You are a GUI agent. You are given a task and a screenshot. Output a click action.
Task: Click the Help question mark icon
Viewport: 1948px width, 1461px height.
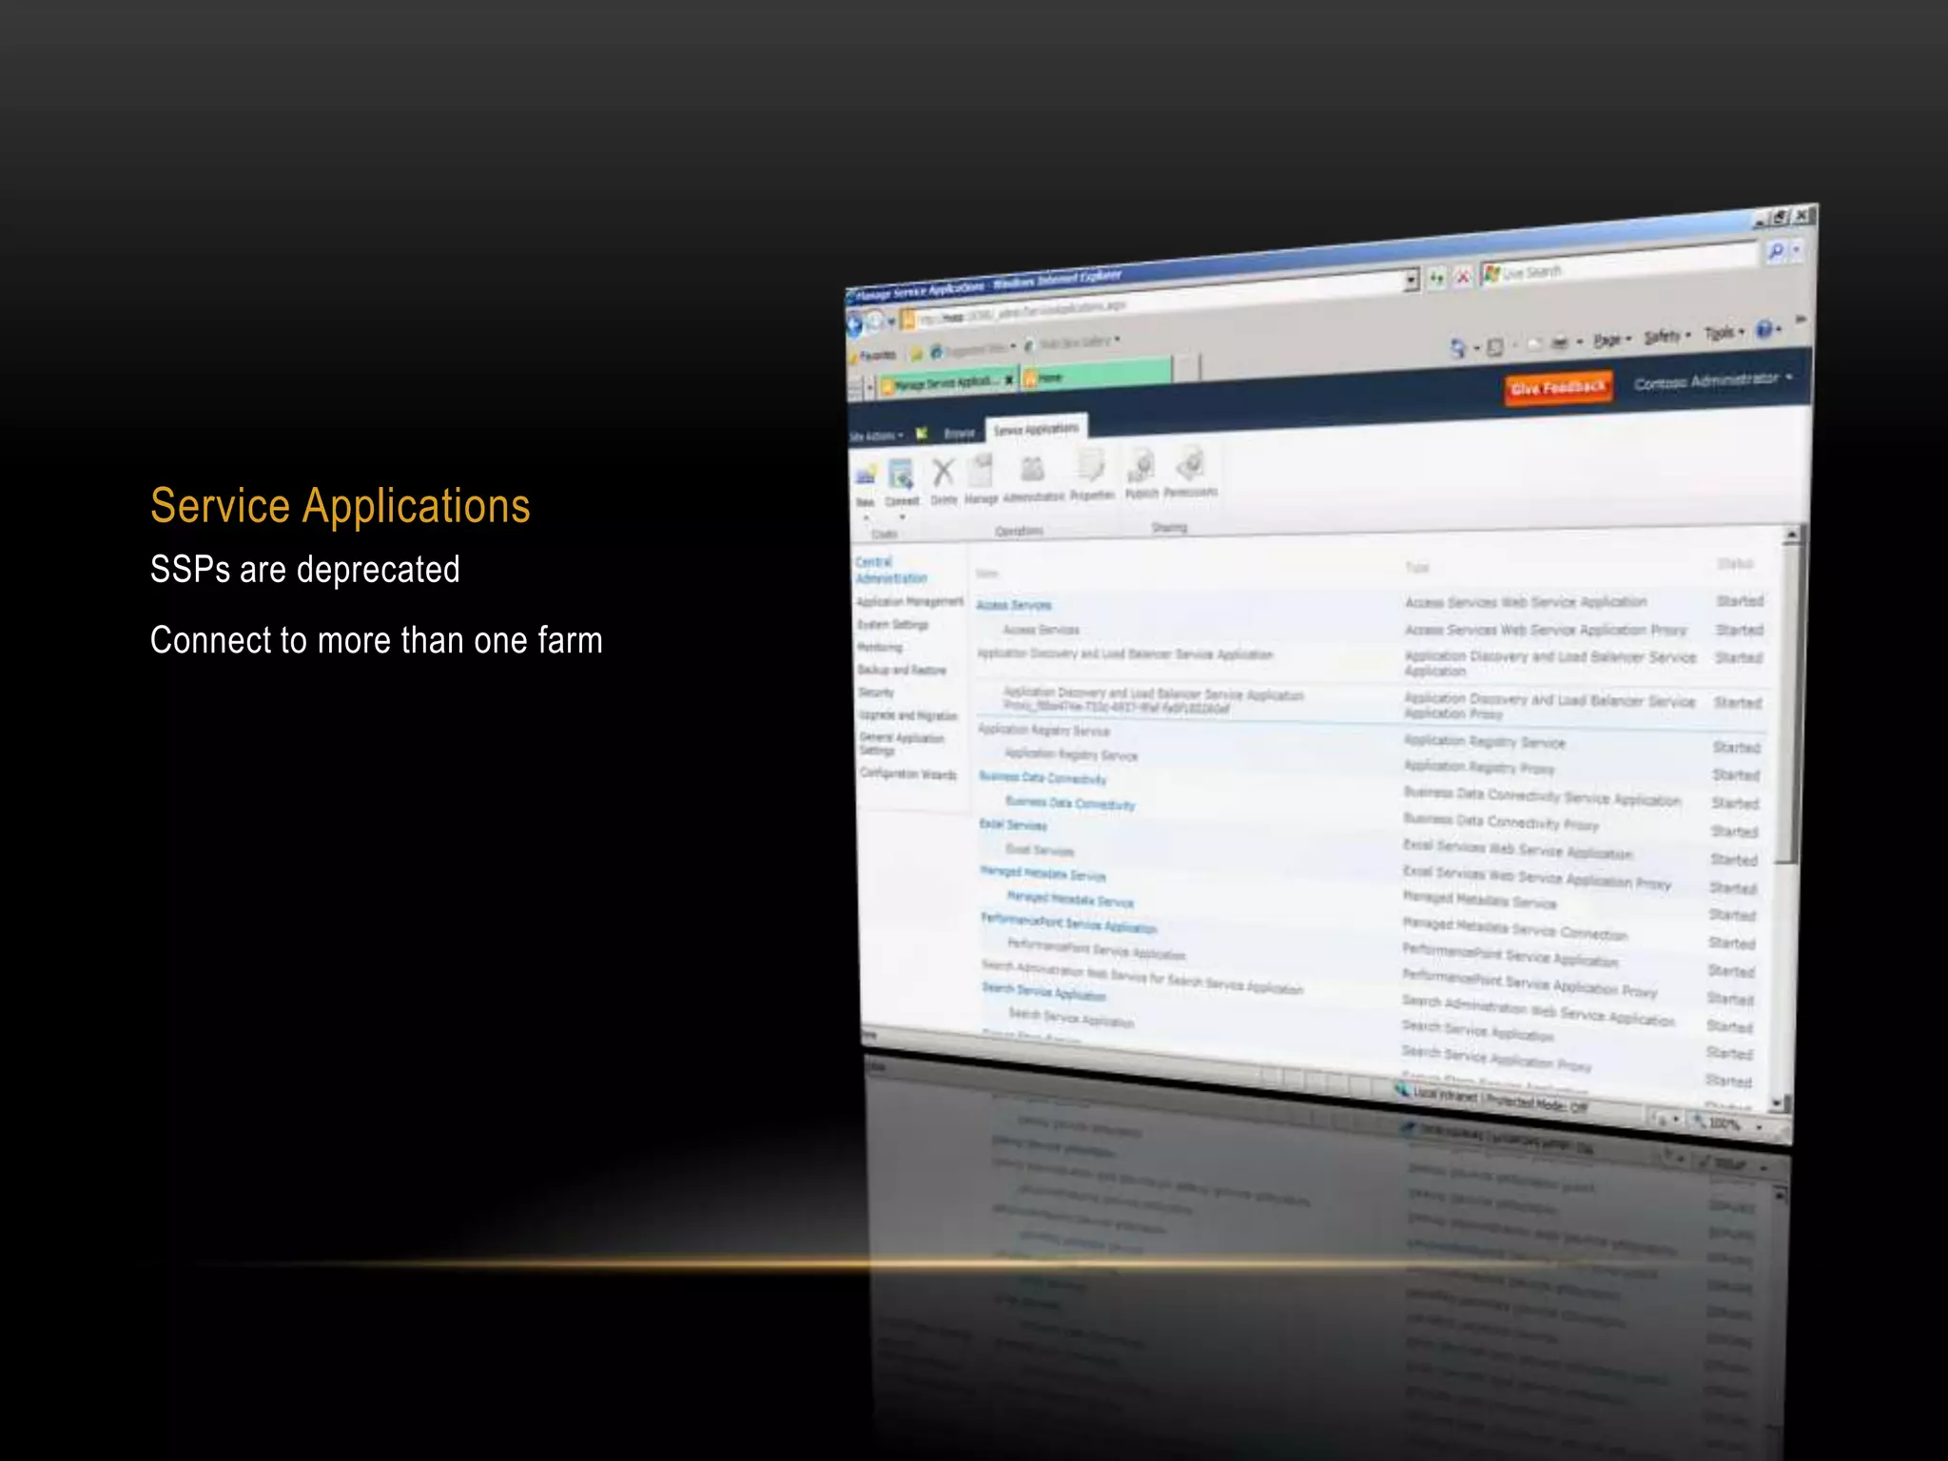pyautogui.click(x=1763, y=330)
